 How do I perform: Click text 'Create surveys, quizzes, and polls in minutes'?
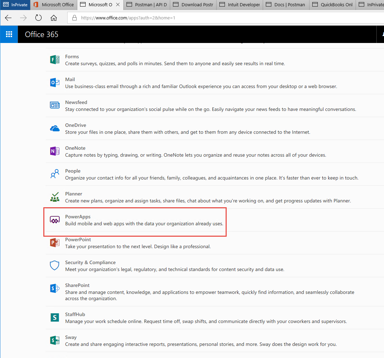113,64
